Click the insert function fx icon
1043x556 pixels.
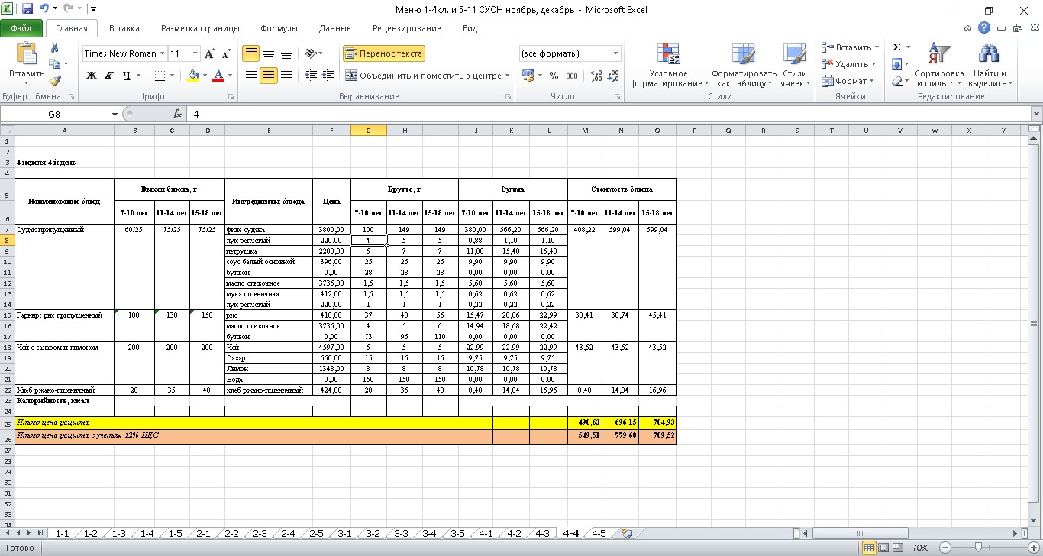click(177, 114)
